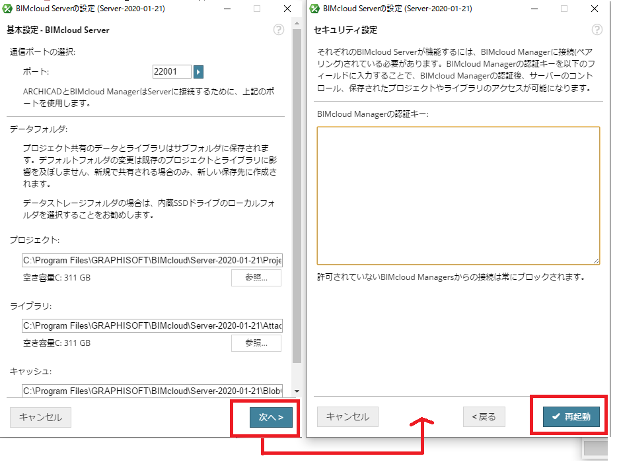Click the help icon in Basic Settings dialog
This screenshot has width=619, height=464.
(x=279, y=30)
